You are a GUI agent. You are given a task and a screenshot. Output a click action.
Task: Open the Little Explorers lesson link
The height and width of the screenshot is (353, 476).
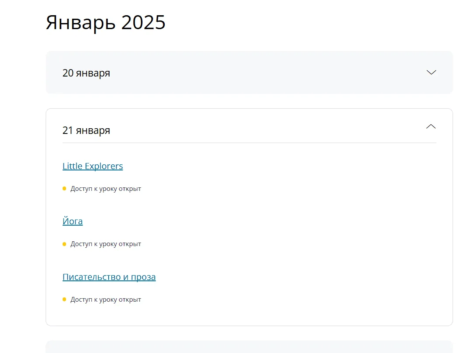93,166
